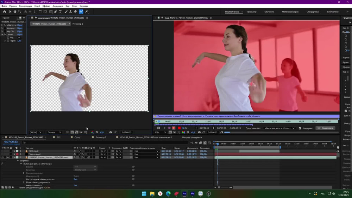Click the timeline zoom slider at bottom

223,187
